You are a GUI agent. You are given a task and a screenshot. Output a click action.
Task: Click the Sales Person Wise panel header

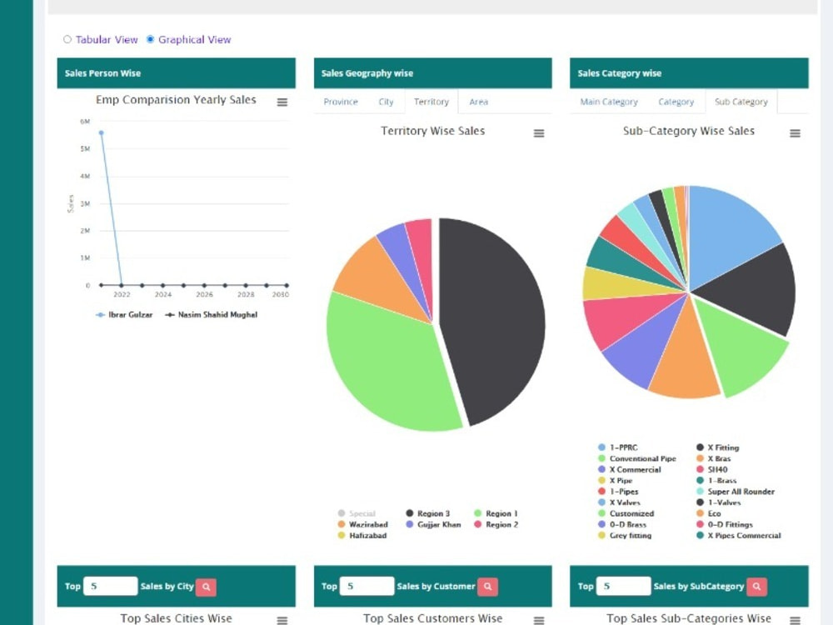coord(177,73)
